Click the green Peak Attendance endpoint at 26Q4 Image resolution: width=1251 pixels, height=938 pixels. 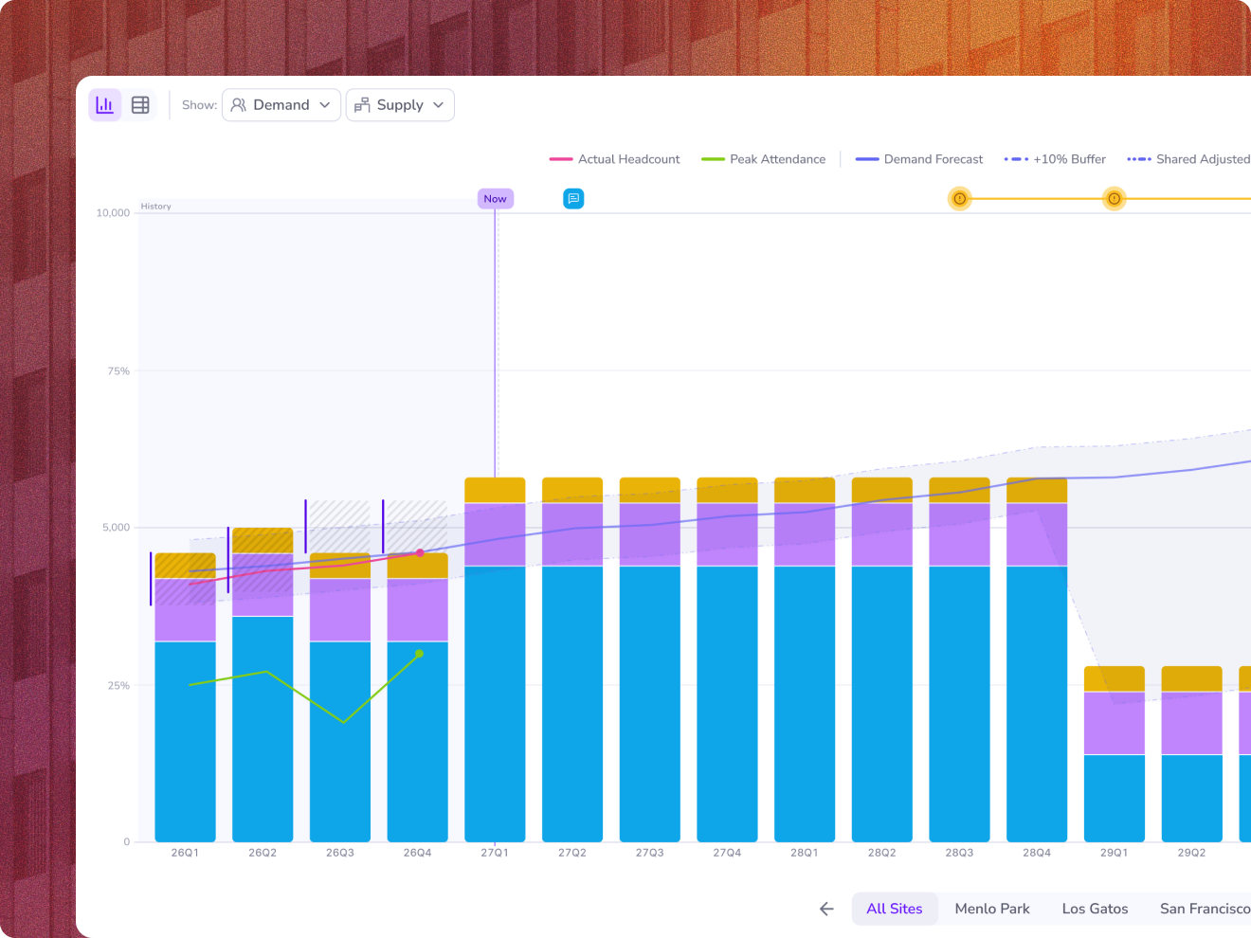419,654
